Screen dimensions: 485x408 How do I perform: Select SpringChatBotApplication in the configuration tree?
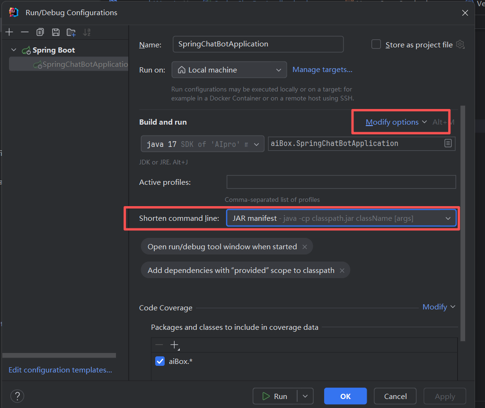[x=69, y=64]
